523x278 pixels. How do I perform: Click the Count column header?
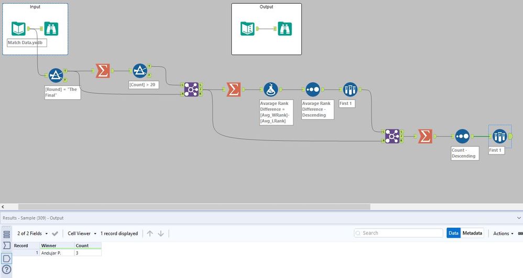(x=88, y=245)
